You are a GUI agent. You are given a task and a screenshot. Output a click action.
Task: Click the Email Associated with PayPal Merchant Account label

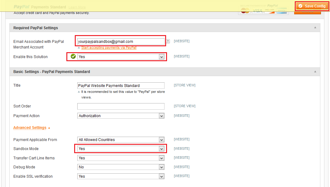(39, 44)
